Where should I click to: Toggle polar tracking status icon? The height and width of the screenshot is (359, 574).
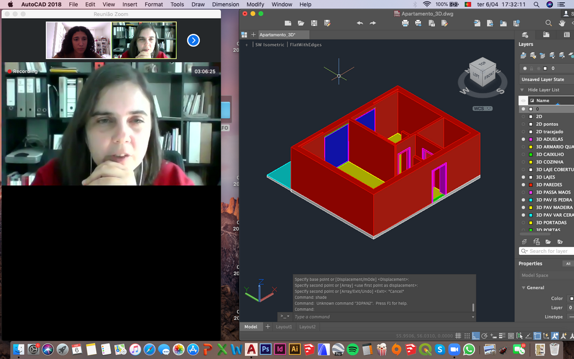click(x=484, y=336)
